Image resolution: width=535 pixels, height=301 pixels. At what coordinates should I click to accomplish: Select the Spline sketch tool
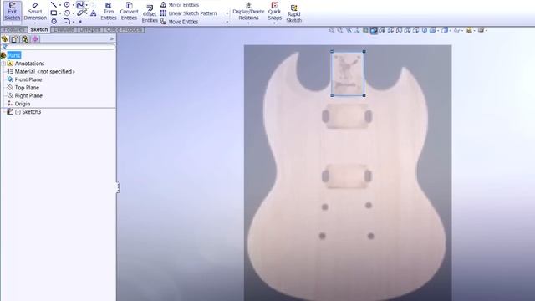click(80, 5)
